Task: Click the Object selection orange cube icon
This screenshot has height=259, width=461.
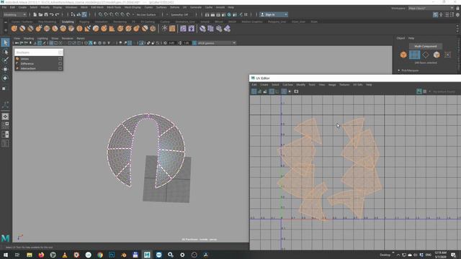Action: [403, 55]
